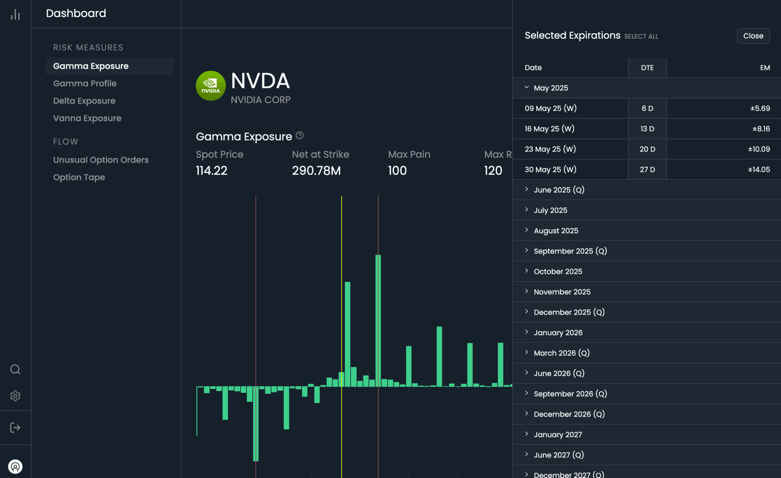Click the Date column header

pos(533,67)
